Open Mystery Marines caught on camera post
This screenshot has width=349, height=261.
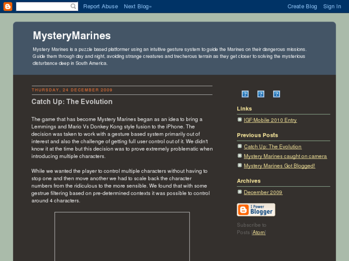[x=285, y=156]
